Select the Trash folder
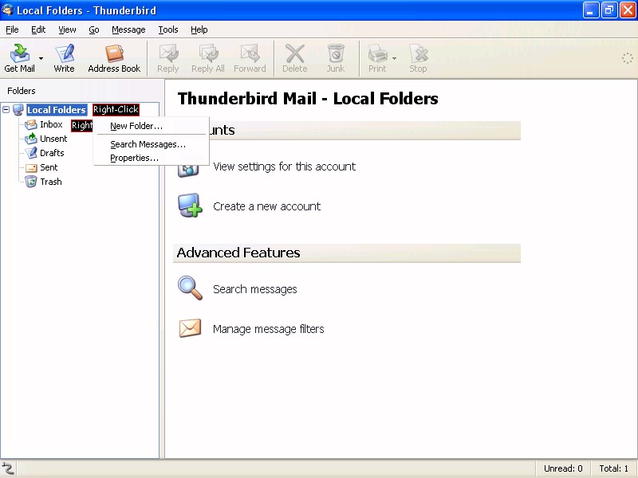The width and height of the screenshot is (638, 478). pos(51,182)
